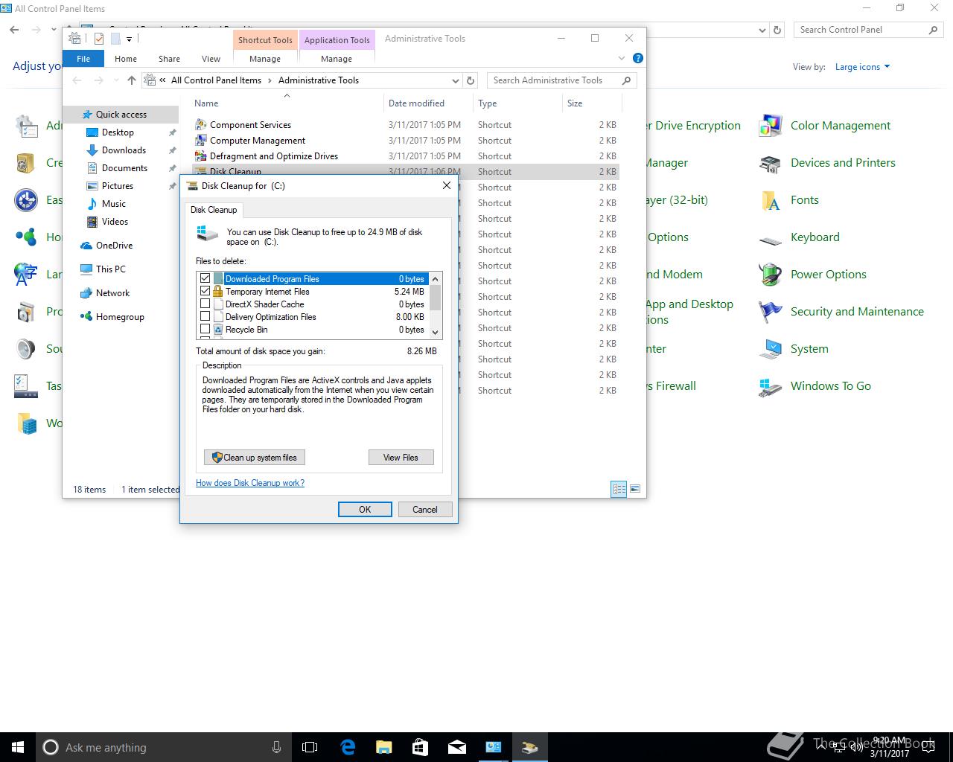The image size is (953, 762).
Task: Click the Defragment and Optimize Drives icon
Action: pyautogui.click(x=200, y=156)
